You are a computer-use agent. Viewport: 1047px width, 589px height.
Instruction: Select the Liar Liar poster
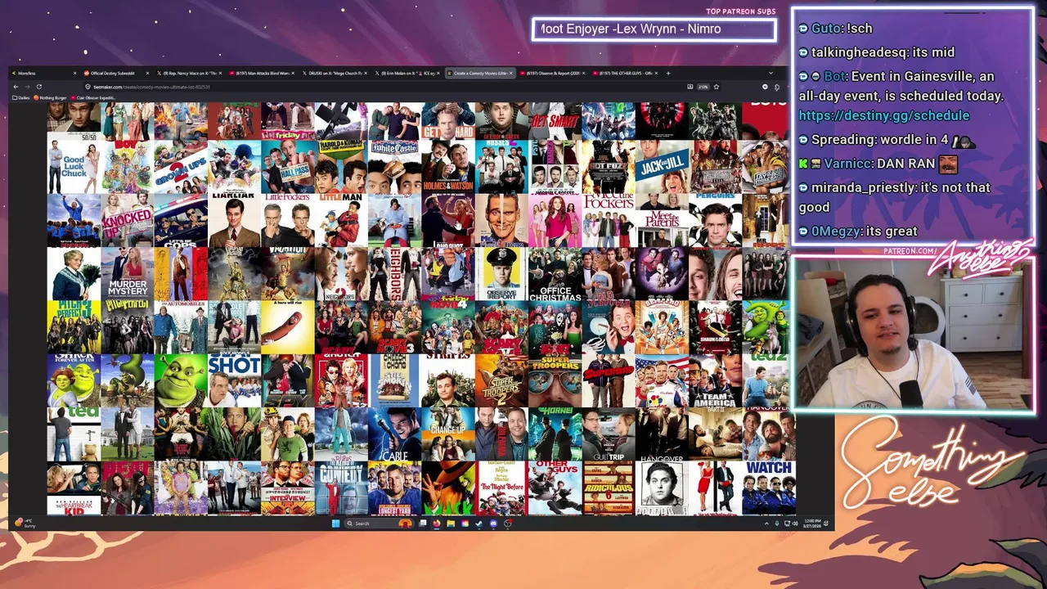pos(234,220)
